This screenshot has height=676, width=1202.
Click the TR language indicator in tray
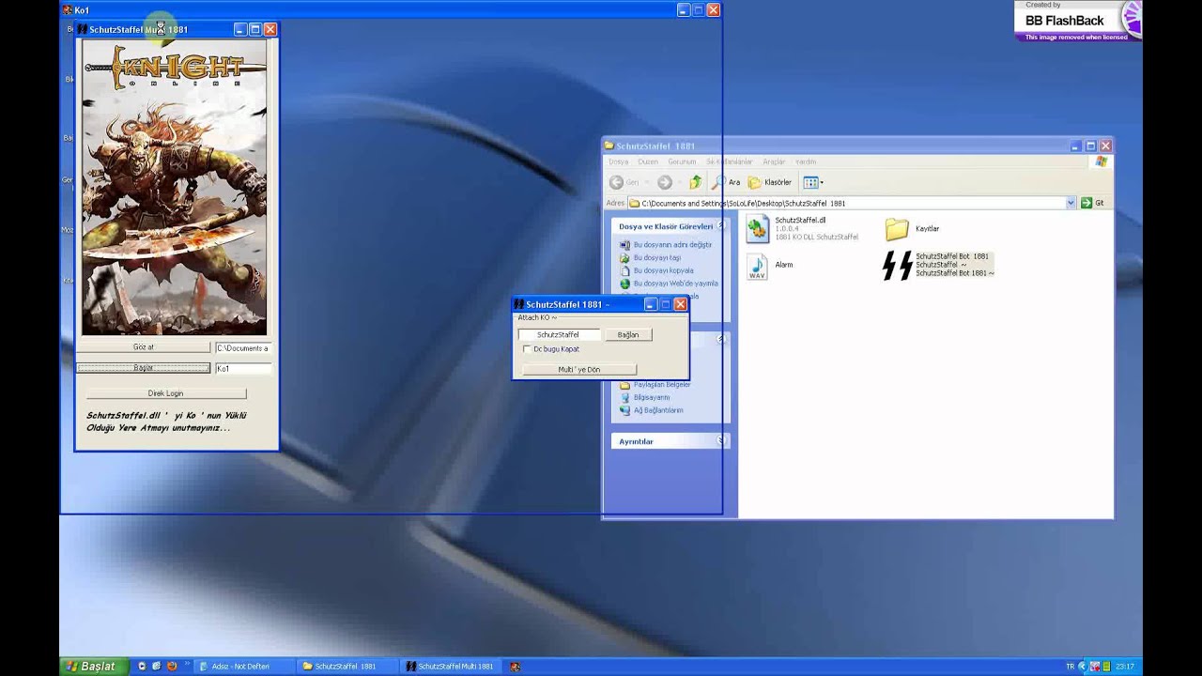point(1070,667)
